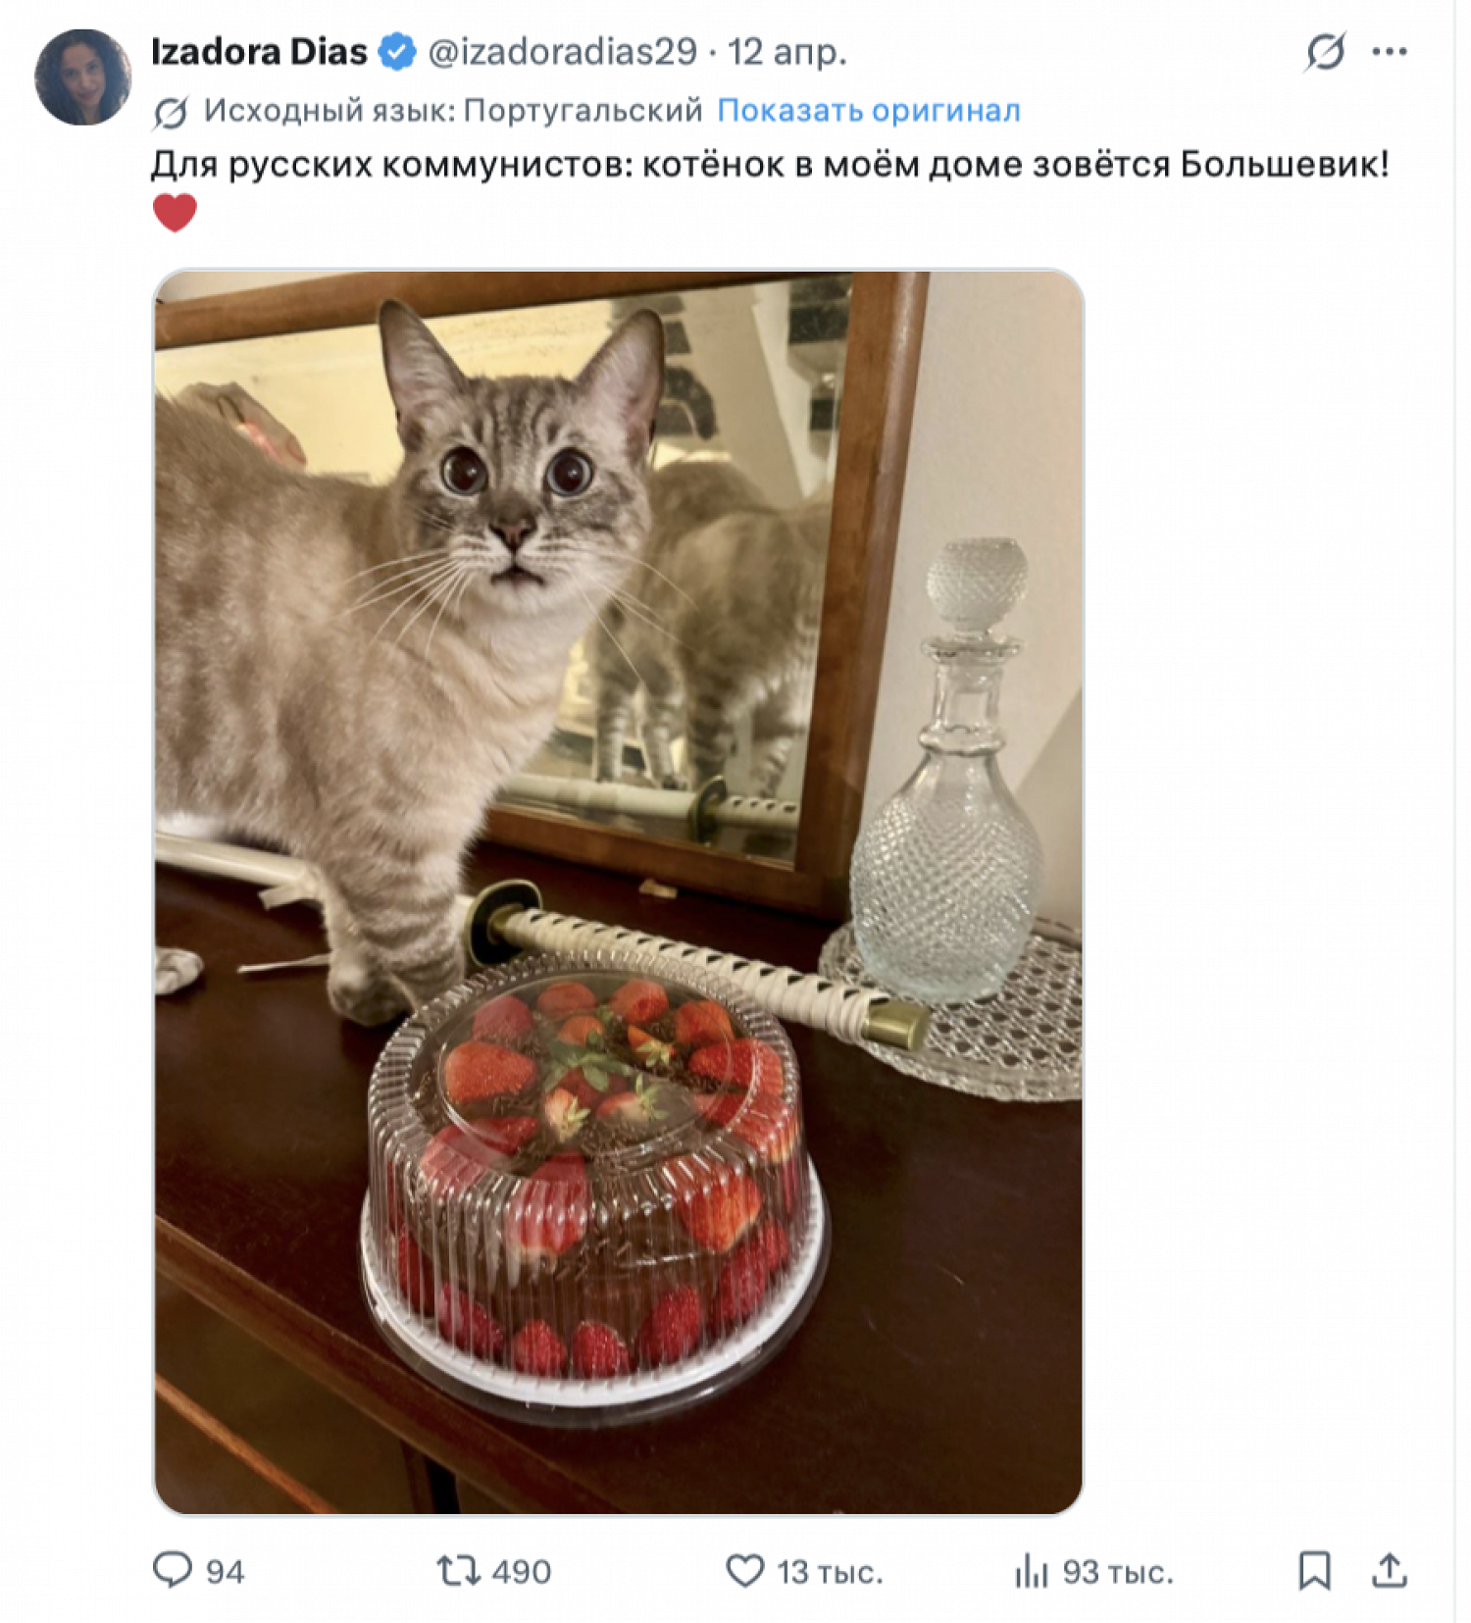Click the 490 reposts count
The width and height of the screenshot is (1471, 1623).
(522, 1572)
